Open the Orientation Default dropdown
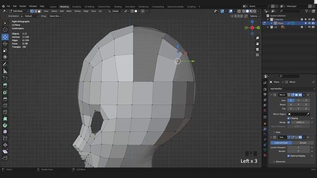The image size is (317, 178). (x=29, y=16)
